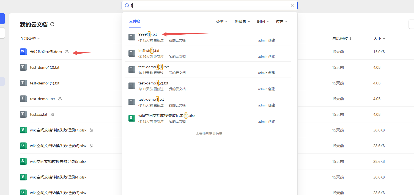The height and width of the screenshot is (195, 414).
Task: Click shared-users icon beside 卡片识别示例.docx
Action: coord(67,52)
